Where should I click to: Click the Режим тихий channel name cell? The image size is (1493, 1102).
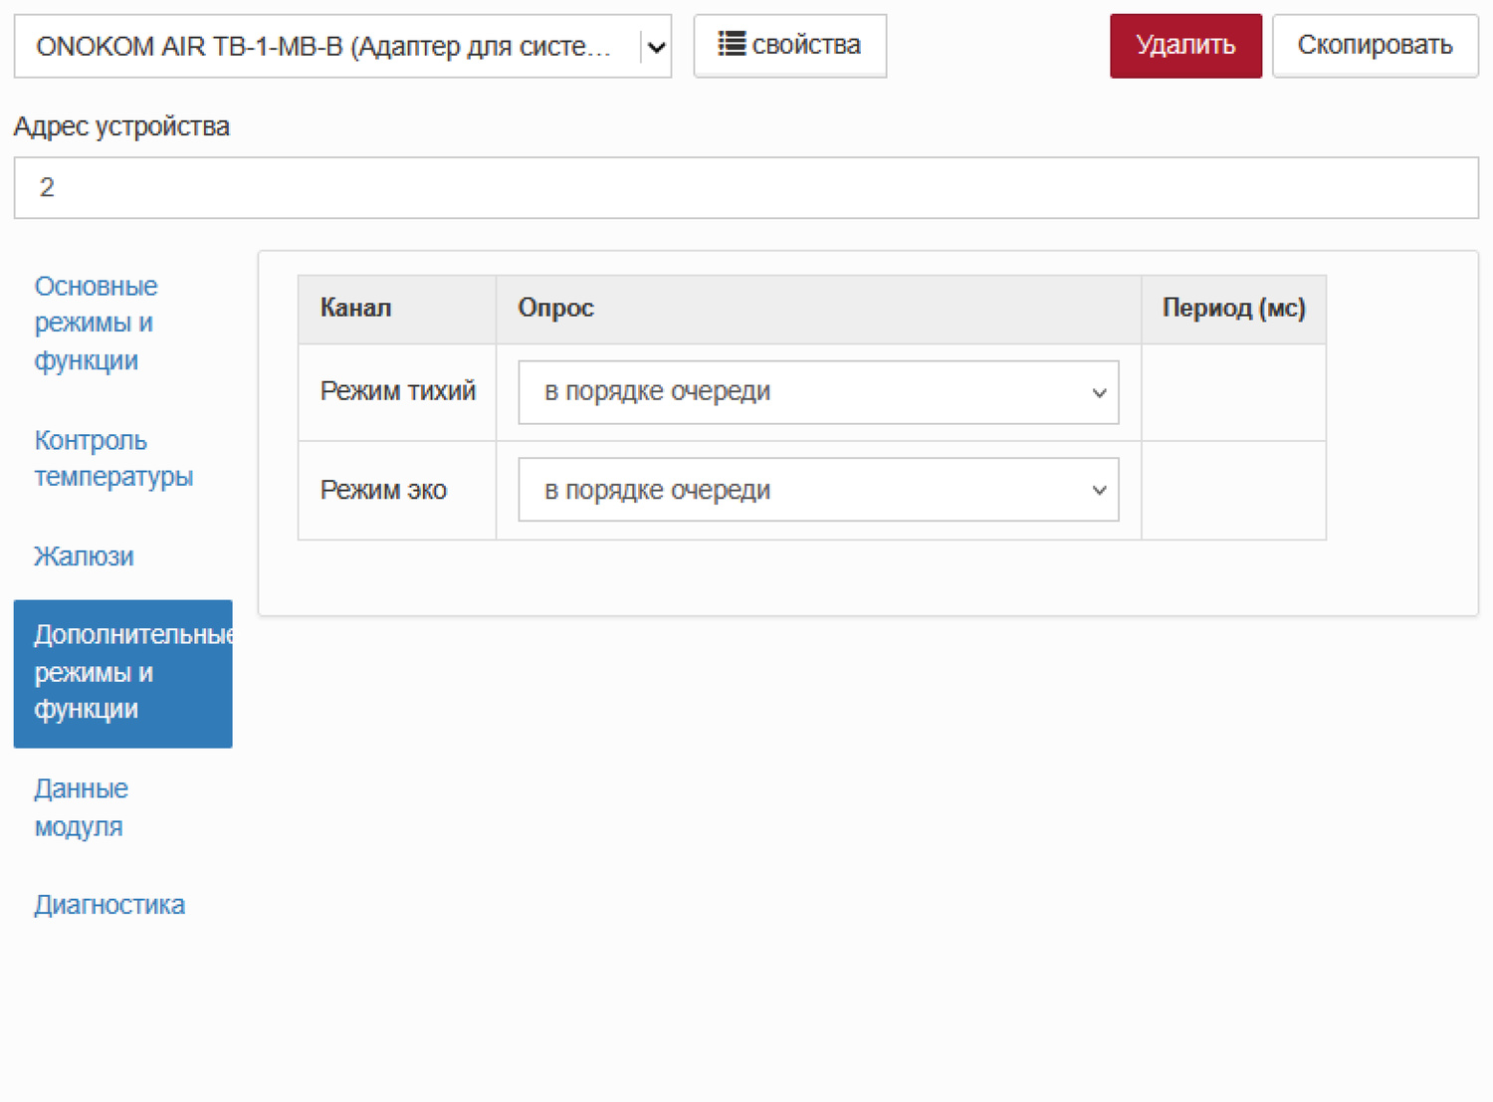click(x=397, y=392)
